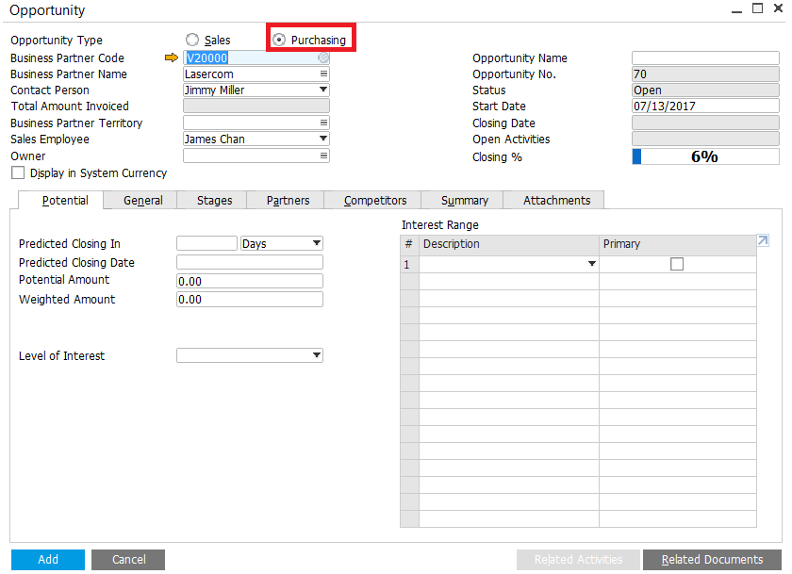792x574 pixels.
Task: Minimize the Opportunity window
Action: (x=736, y=8)
